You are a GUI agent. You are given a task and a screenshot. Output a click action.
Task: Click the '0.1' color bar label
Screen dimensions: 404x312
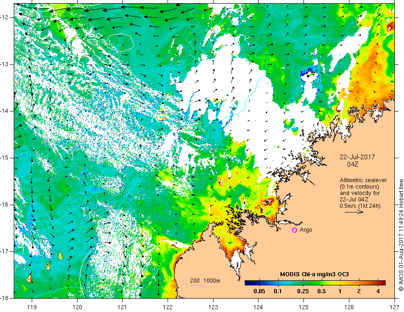277,291
